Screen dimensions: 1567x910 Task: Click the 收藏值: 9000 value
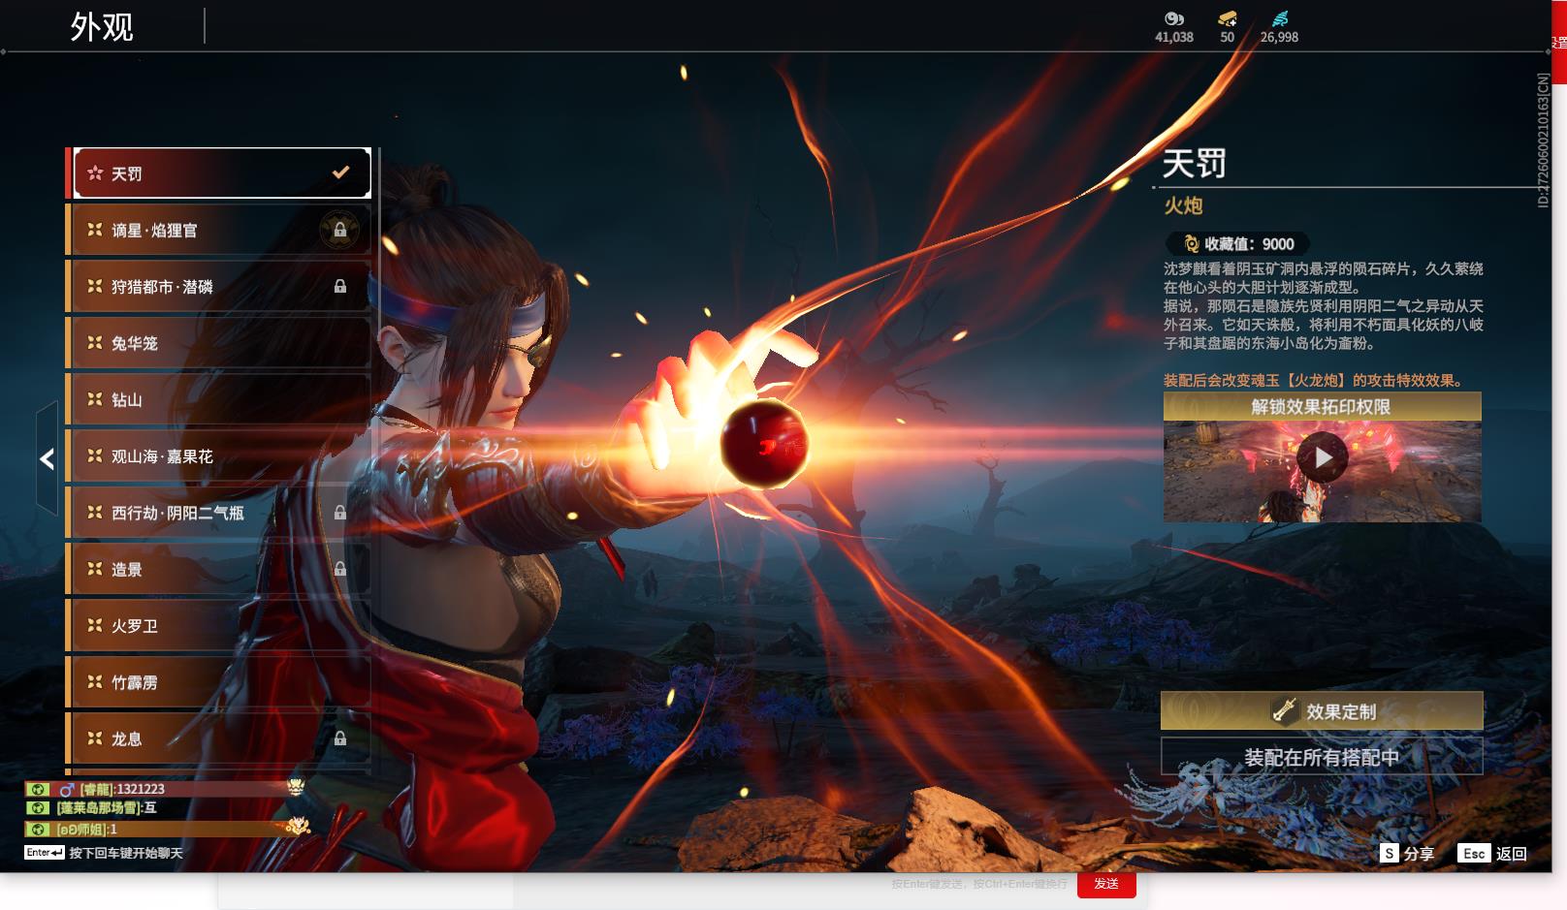click(1249, 244)
